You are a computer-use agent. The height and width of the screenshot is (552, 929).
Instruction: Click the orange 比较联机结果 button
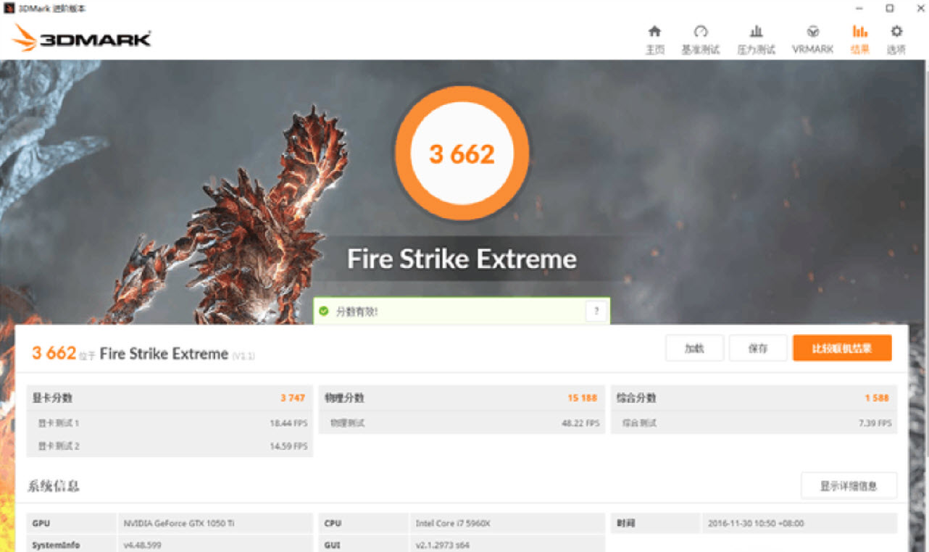point(842,348)
